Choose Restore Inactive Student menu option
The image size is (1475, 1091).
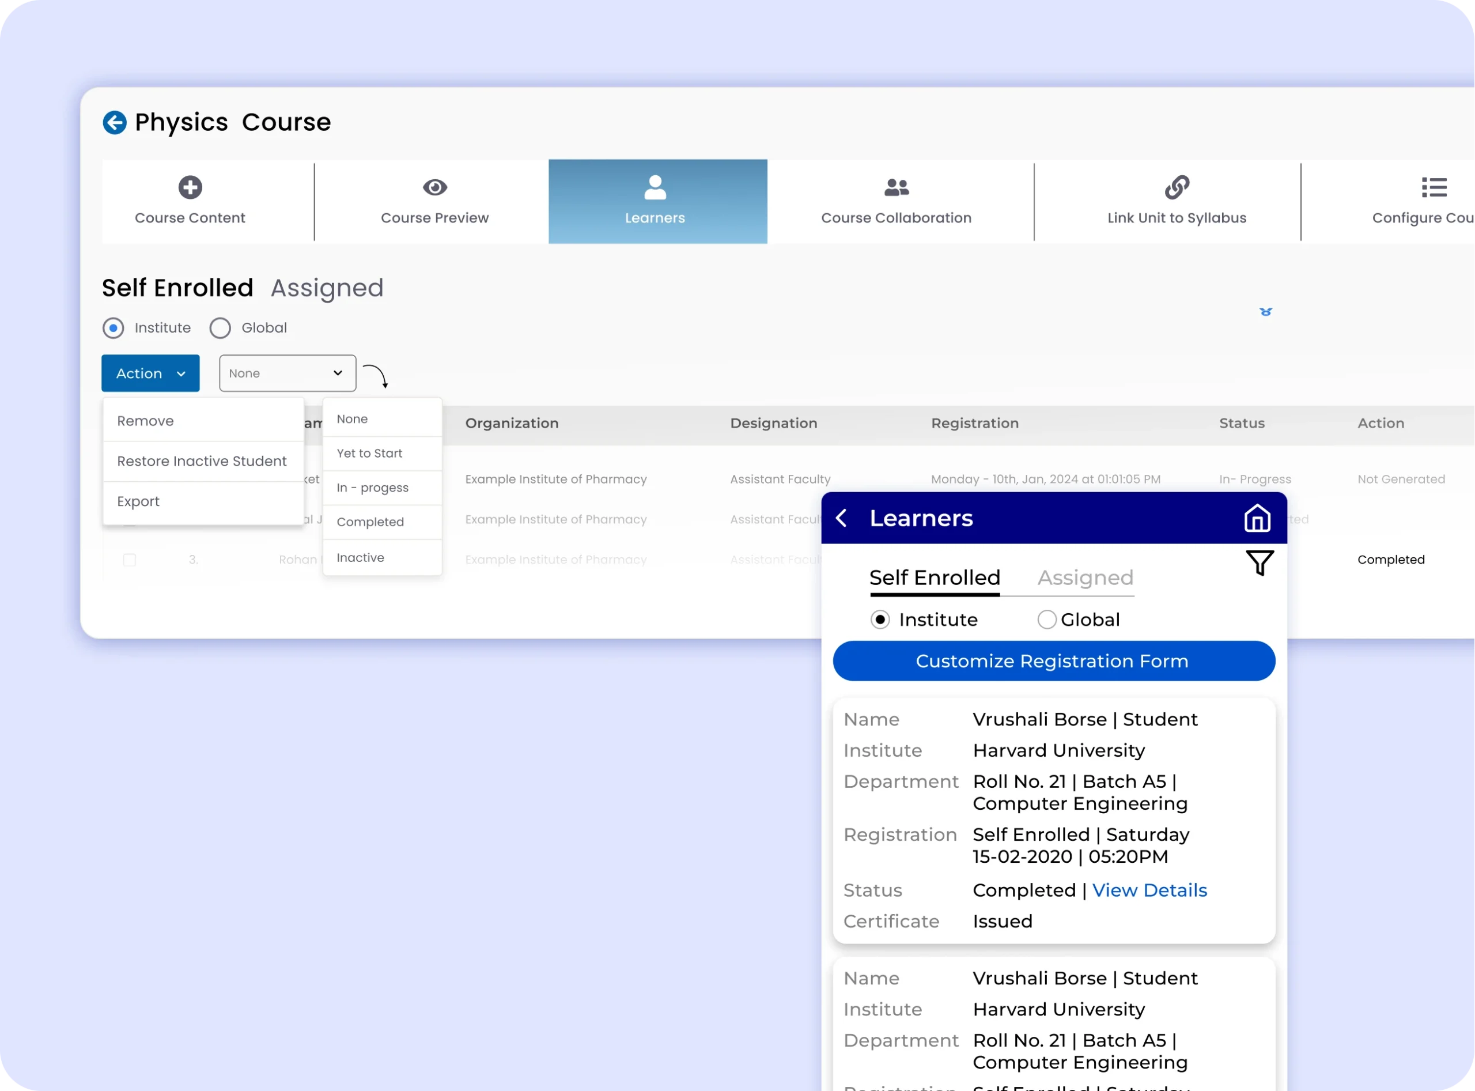[x=202, y=461]
